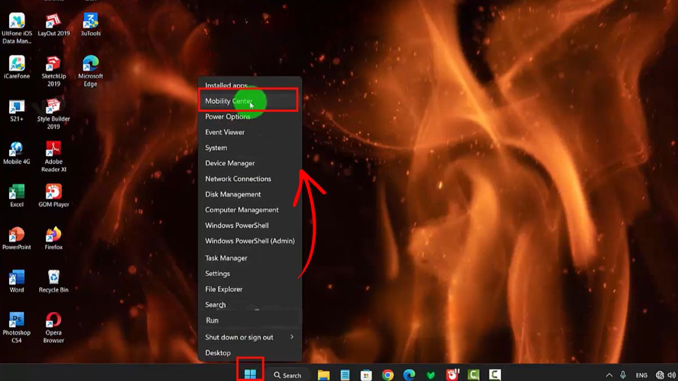Screen dimensions: 678x381
Task: Open the ENG input language switcher
Action: pos(641,375)
